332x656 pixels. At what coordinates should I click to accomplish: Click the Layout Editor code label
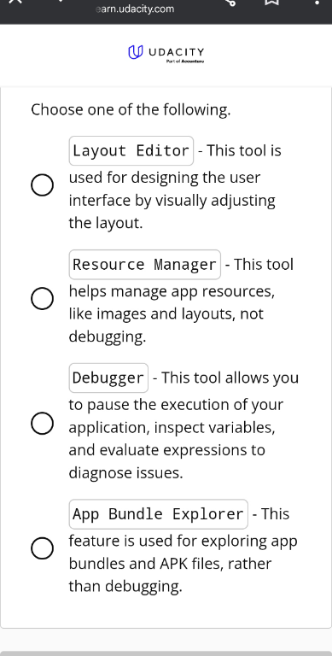[x=131, y=150]
